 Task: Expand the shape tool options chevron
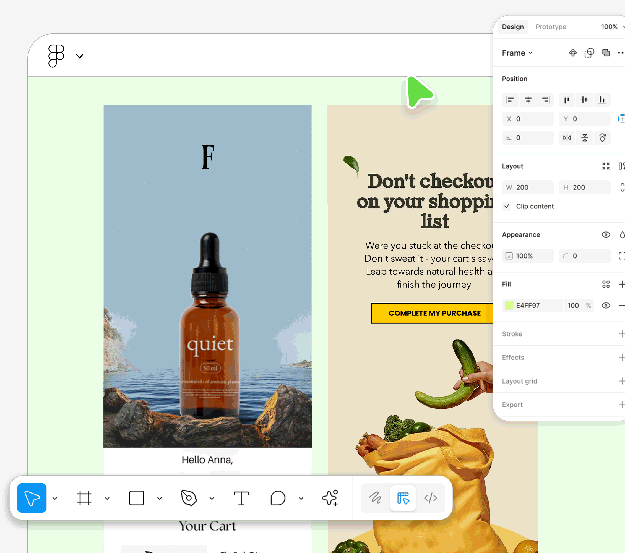pos(159,498)
